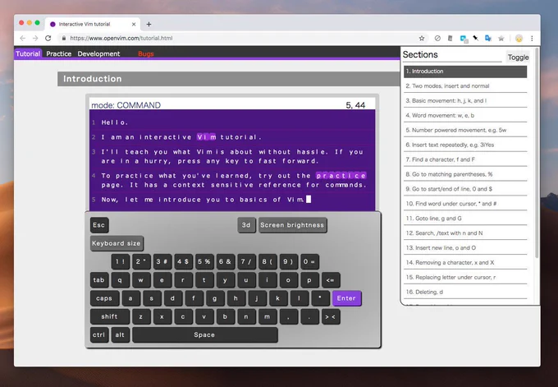Open the red Bugs link
The image size is (558, 387).
click(145, 53)
